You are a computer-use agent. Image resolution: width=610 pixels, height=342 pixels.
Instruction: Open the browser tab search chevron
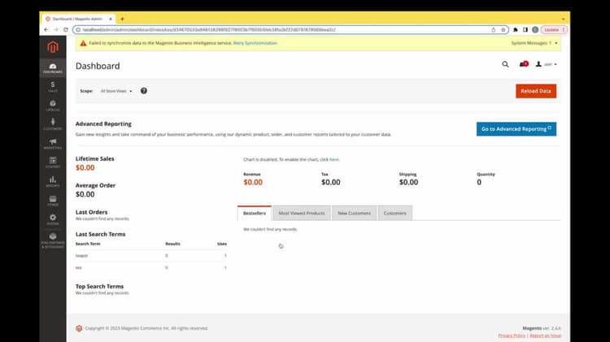564,19
